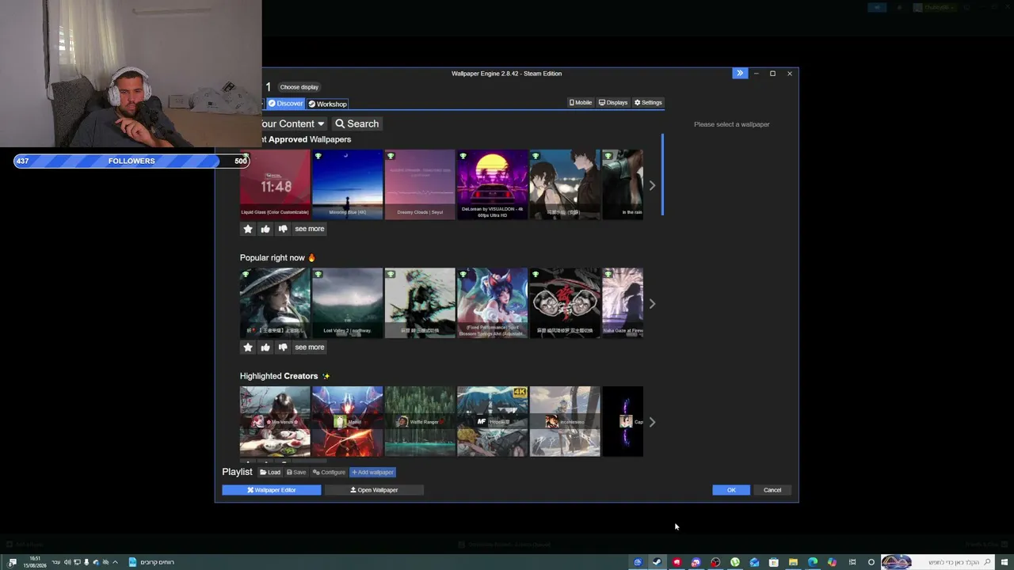Image resolution: width=1014 pixels, height=570 pixels.
Task: Thumbs up the Approved Wallpapers row
Action: coord(265,229)
